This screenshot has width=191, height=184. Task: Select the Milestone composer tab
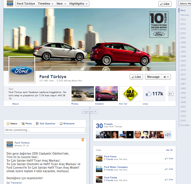(x=67, y=123)
